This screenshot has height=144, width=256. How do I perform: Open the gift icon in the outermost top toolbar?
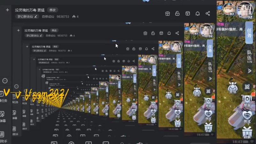pyautogui.click(x=167, y=13)
